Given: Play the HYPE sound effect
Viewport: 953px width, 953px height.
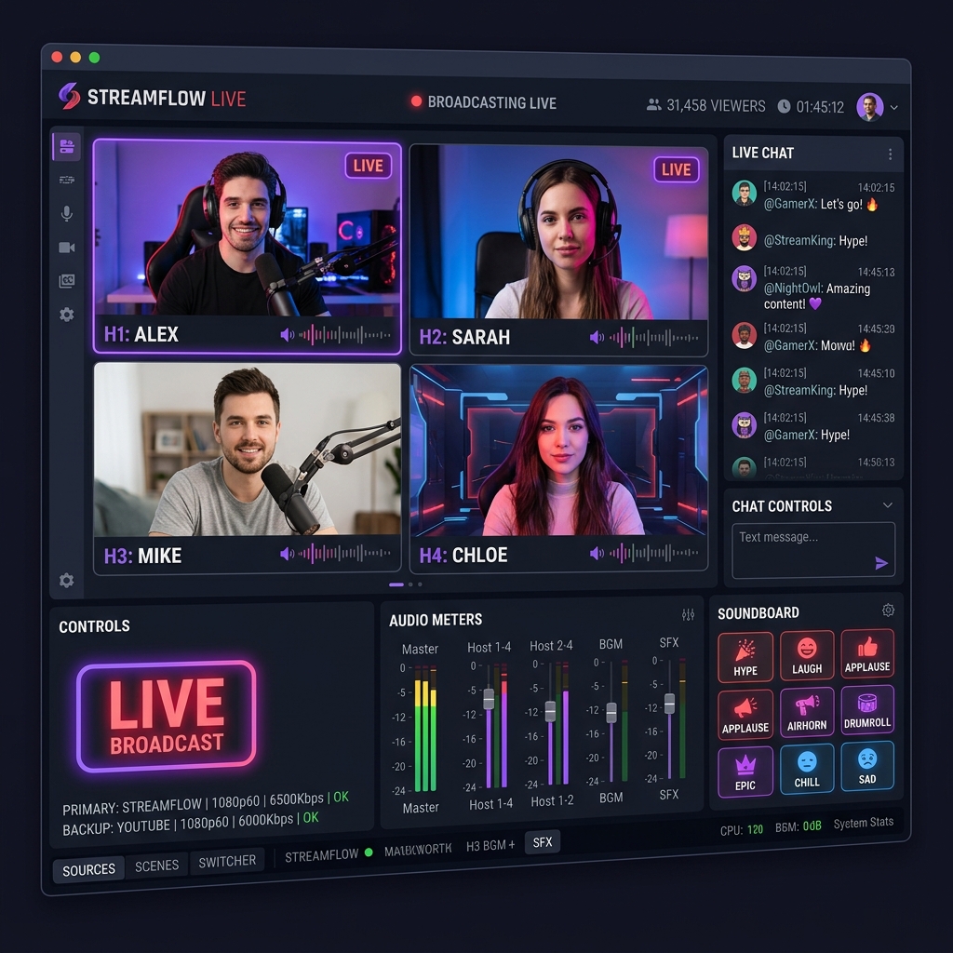Looking at the screenshot, I should 745,657.
